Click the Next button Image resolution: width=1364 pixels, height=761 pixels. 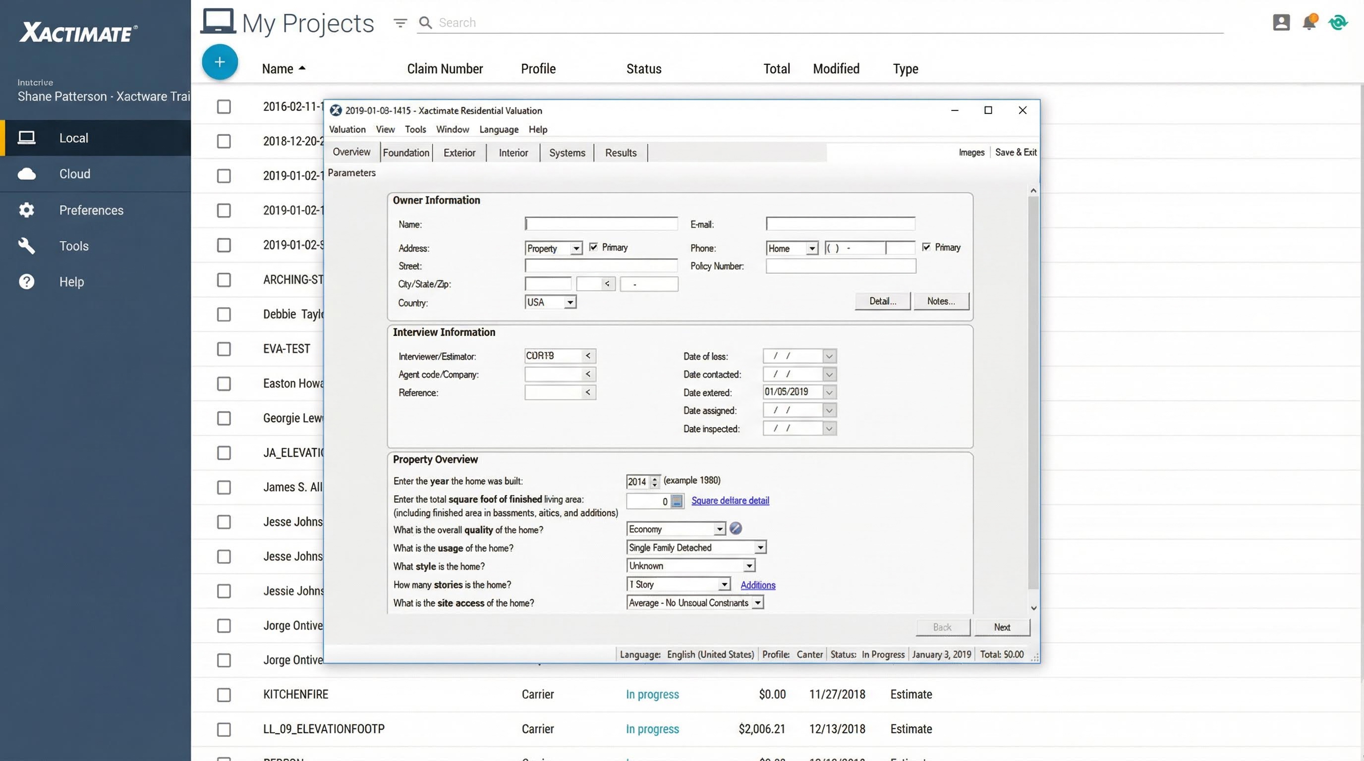coord(1002,627)
